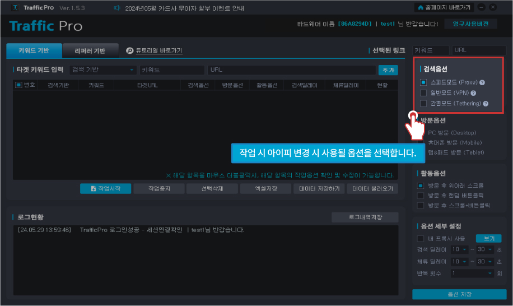513x306 pixels.
Task: Click the 현황 column header
Action: point(382,85)
